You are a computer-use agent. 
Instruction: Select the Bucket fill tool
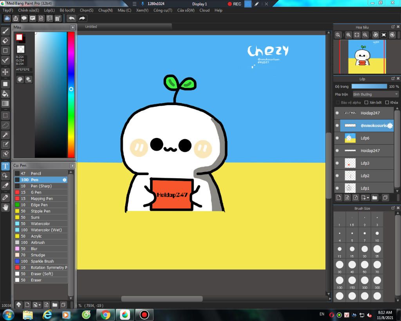(5, 94)
